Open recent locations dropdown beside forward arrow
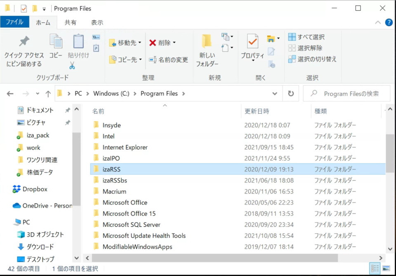This screenshot has width=396, height=276. 38,94
